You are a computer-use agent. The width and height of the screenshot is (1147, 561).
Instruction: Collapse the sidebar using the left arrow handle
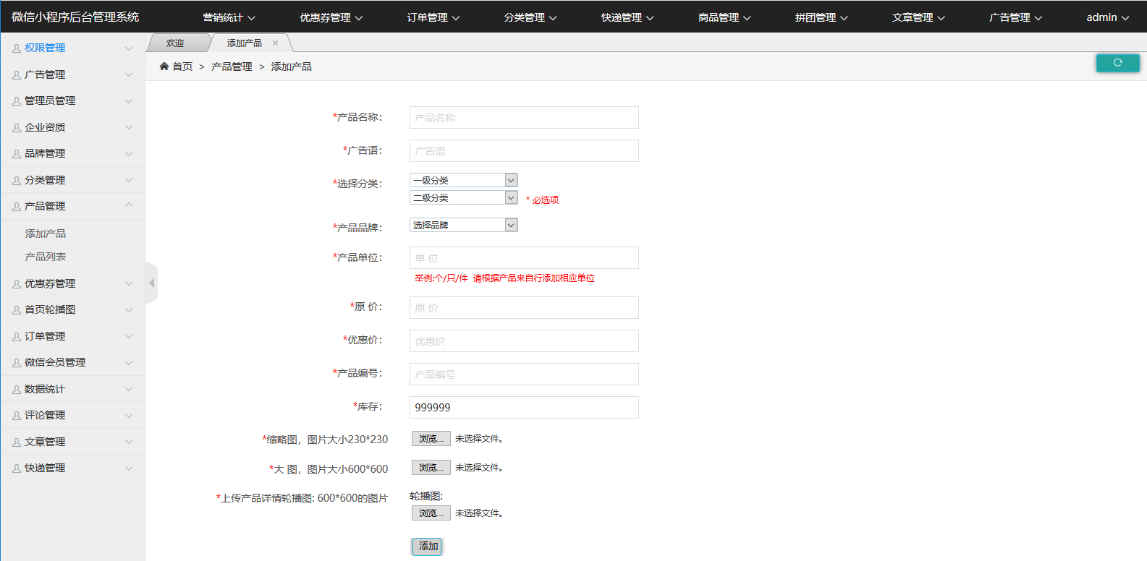pos(151,283)
